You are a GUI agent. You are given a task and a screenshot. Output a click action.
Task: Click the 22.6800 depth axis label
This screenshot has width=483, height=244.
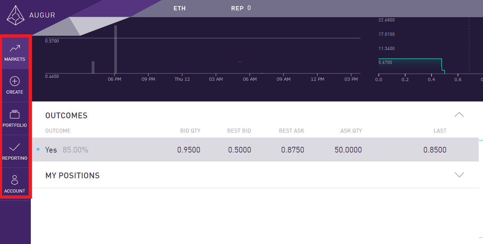[387, 20]
